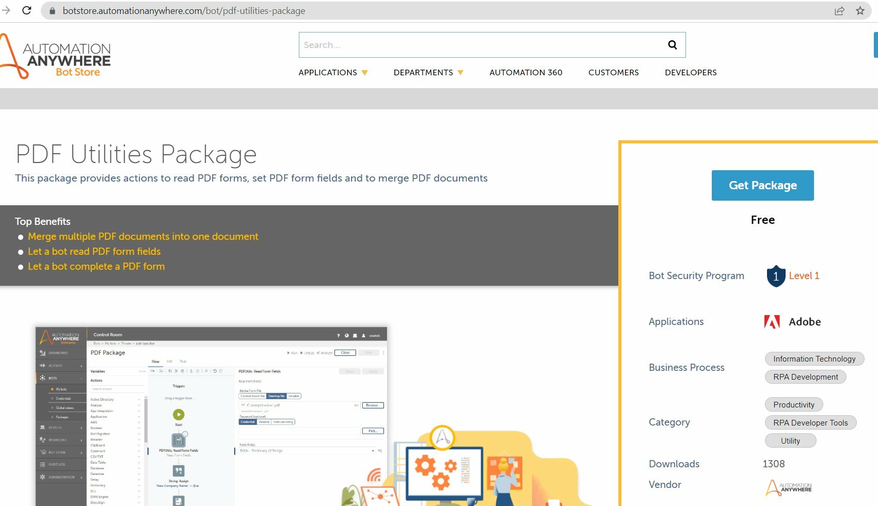Click the browser reload icon
This screenshot has width=878, height=506.
click(27, 10)
